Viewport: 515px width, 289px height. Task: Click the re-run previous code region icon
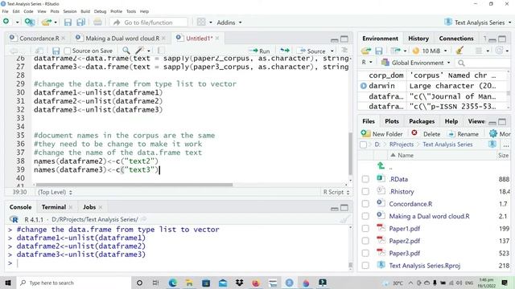pyautogui.click(x=285, y=51)
